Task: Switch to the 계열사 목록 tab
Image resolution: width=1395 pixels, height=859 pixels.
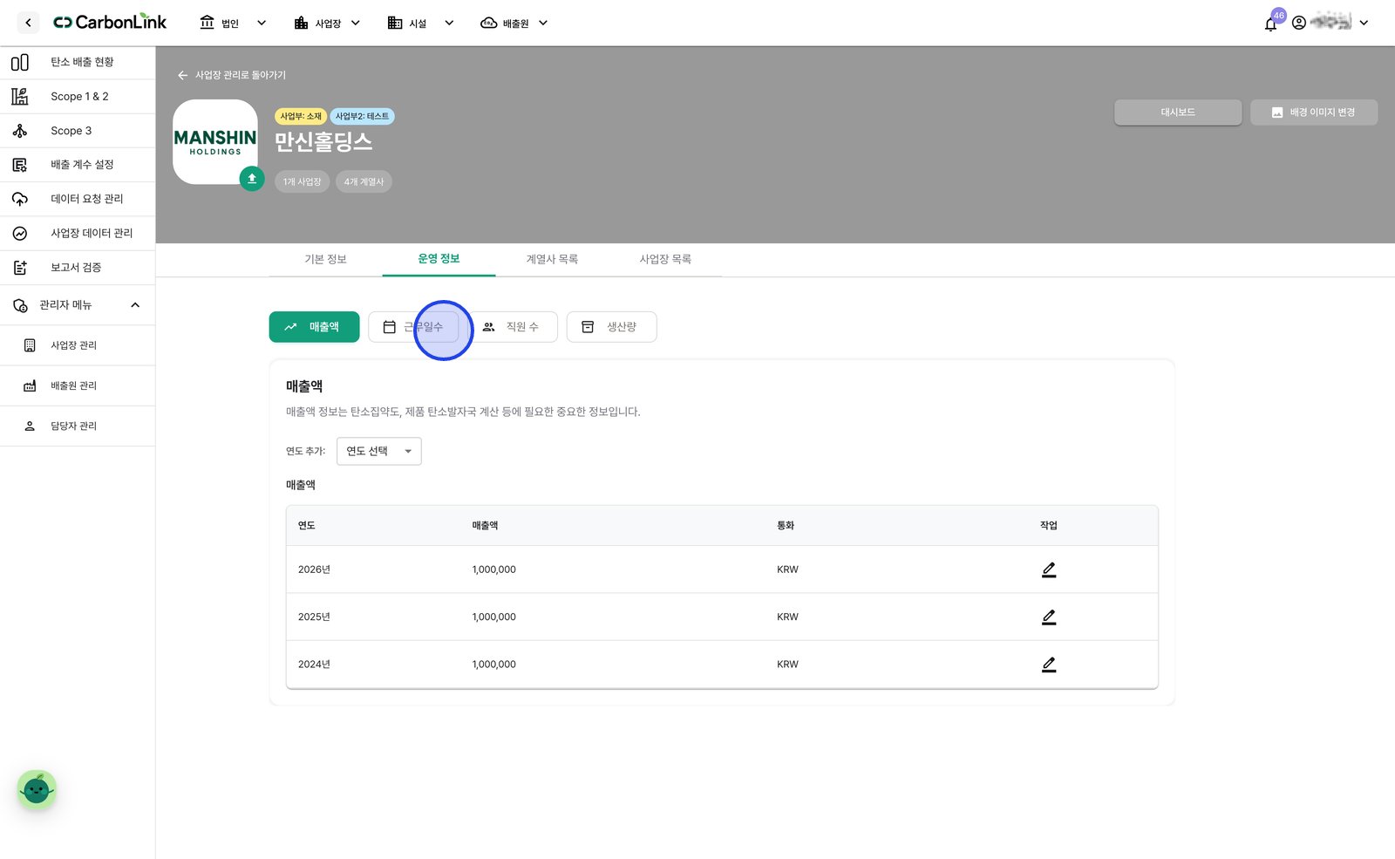Action: point(552,259)
